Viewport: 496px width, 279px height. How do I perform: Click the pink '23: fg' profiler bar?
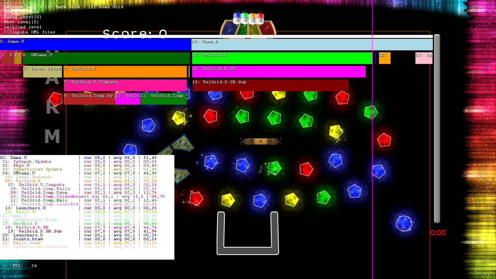424,58
